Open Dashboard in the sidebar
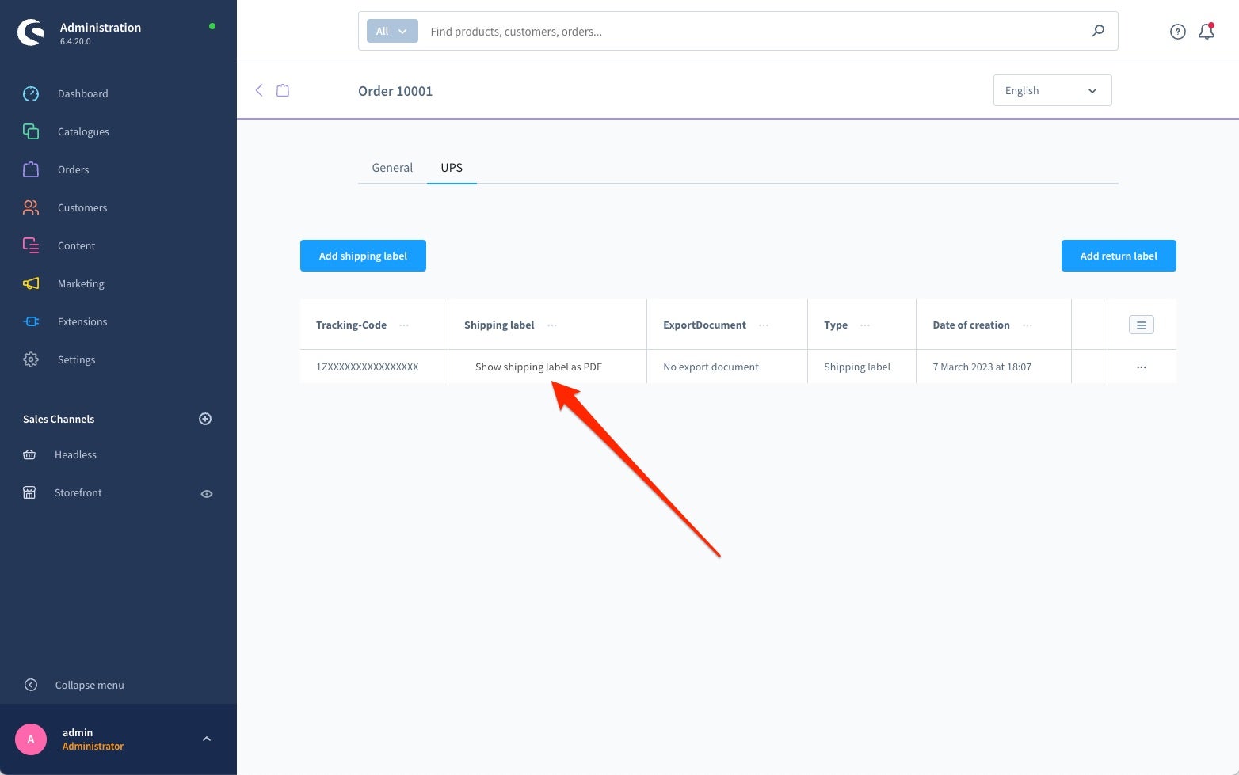1239x775 pixels. point(83,93)
